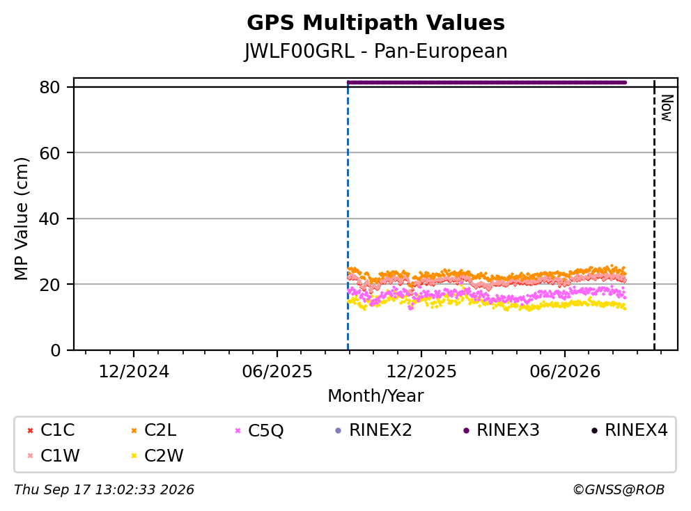
Task: Click the purple RINEX3 legend dot
Action: coord(466,430)
